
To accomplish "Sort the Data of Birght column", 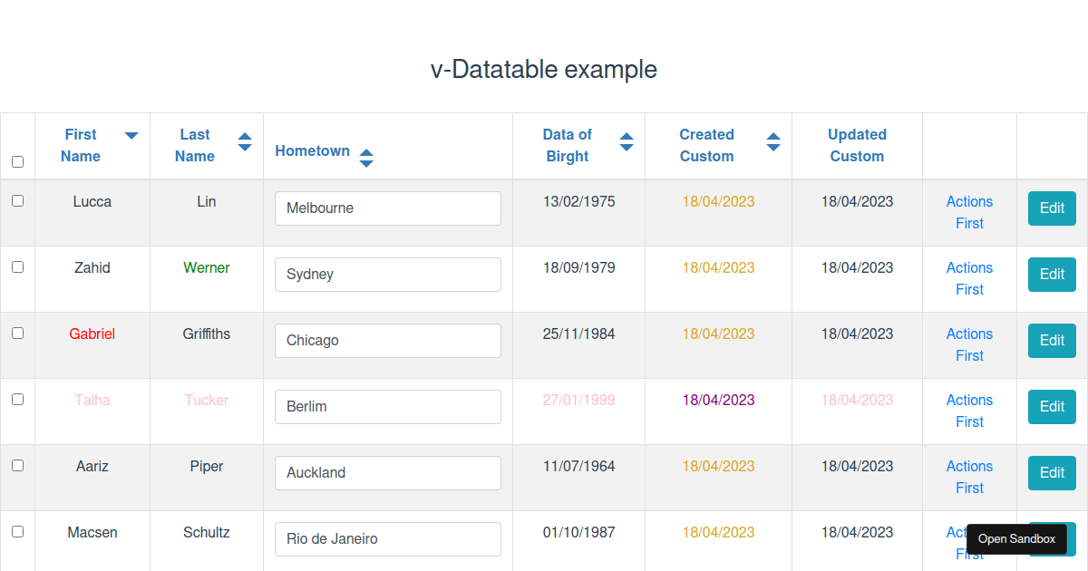I will 627,141.
